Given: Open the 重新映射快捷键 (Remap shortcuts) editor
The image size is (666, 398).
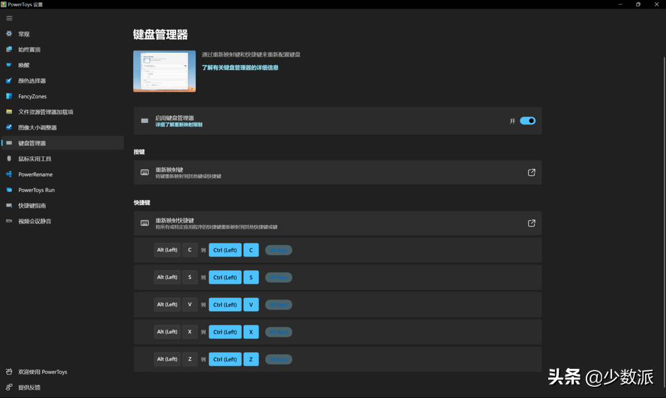Looking at the screenshot, I should 531,223.
